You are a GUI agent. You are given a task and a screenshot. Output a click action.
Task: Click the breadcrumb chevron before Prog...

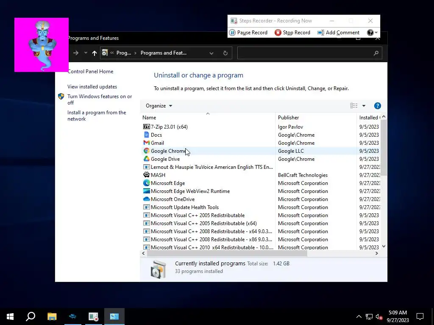point(112,53)
